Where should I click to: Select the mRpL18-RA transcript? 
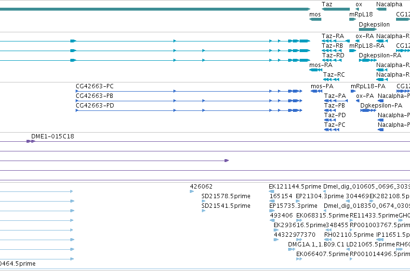coord(353,51)
